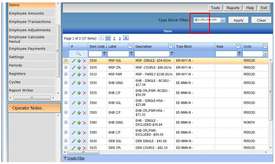The image size is (275, 164).
Task: Edit item 5505 using the pencil icon
Action: (x=73, y=68)
